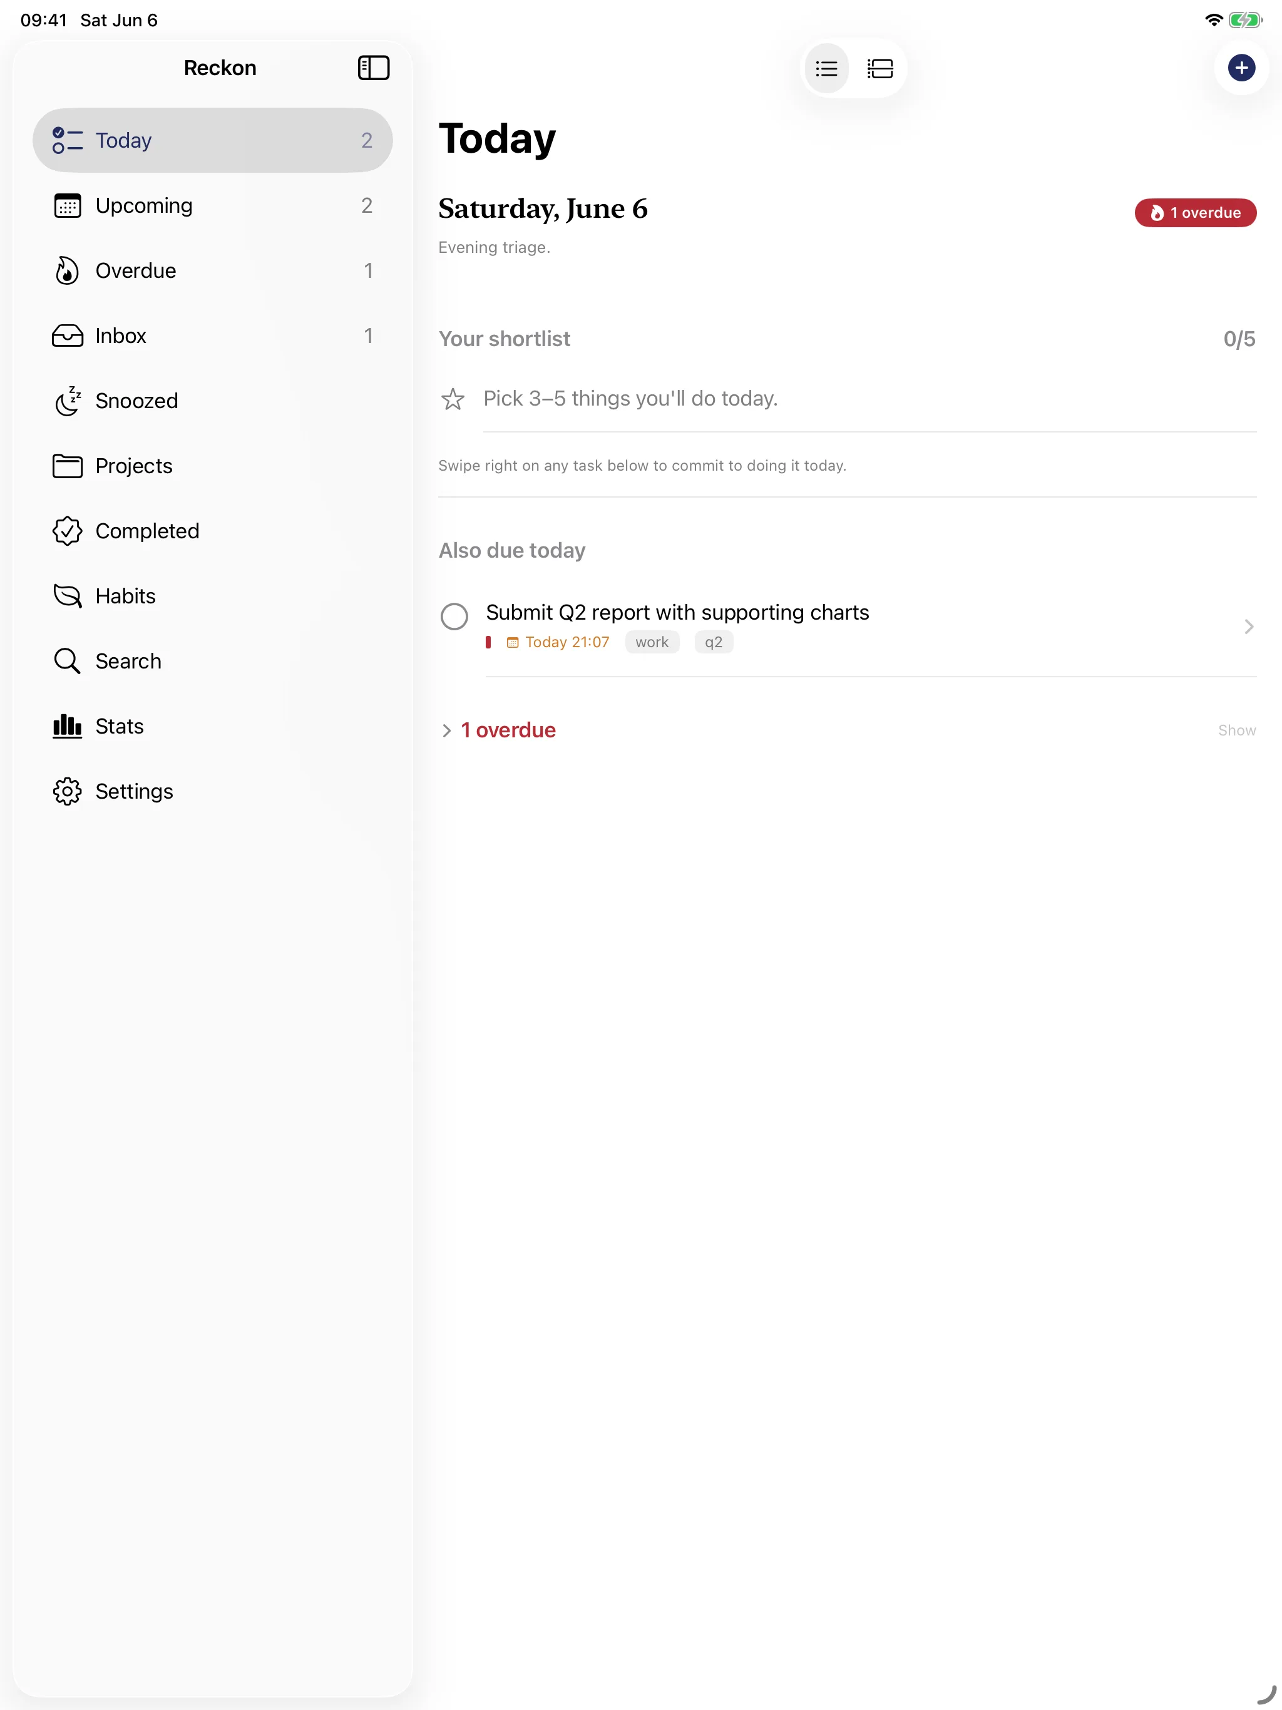Click the 'Evening triage.' subtitle
Screen dimensions: 1282x1710
pyautogui.click(x=494, y=247)
